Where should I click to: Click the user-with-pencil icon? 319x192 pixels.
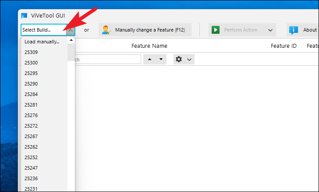[106, 30]
